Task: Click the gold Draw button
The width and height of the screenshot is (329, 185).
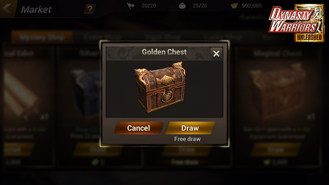Action: click(190, 128)
